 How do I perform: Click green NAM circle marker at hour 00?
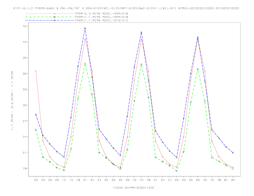coord(36,129)
